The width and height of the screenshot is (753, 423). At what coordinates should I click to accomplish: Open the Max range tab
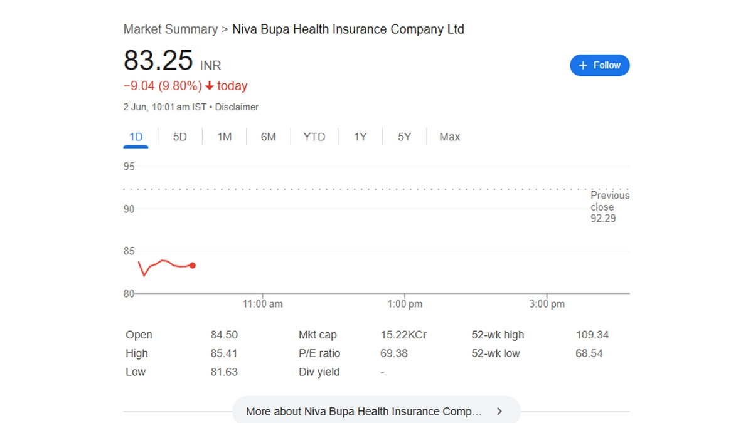pyautogui.click(x=449, y=137)
